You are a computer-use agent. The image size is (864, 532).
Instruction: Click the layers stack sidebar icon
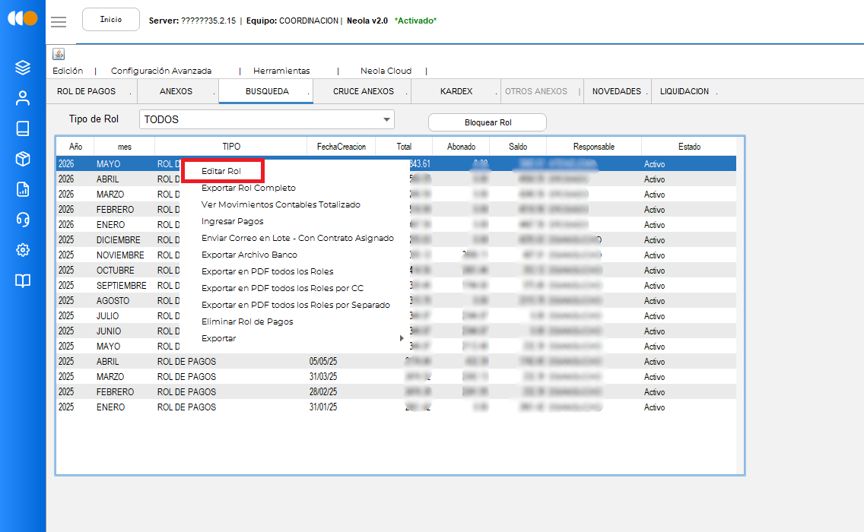23,67
